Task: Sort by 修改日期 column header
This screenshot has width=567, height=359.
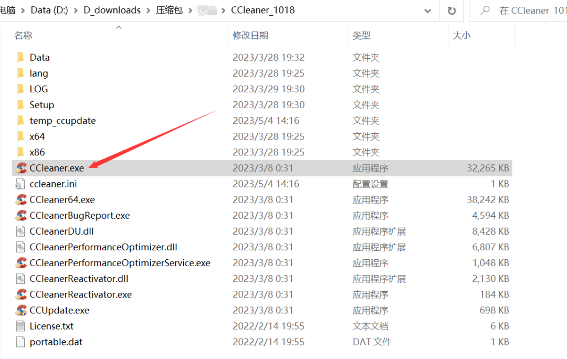Action: pos(250,36)
